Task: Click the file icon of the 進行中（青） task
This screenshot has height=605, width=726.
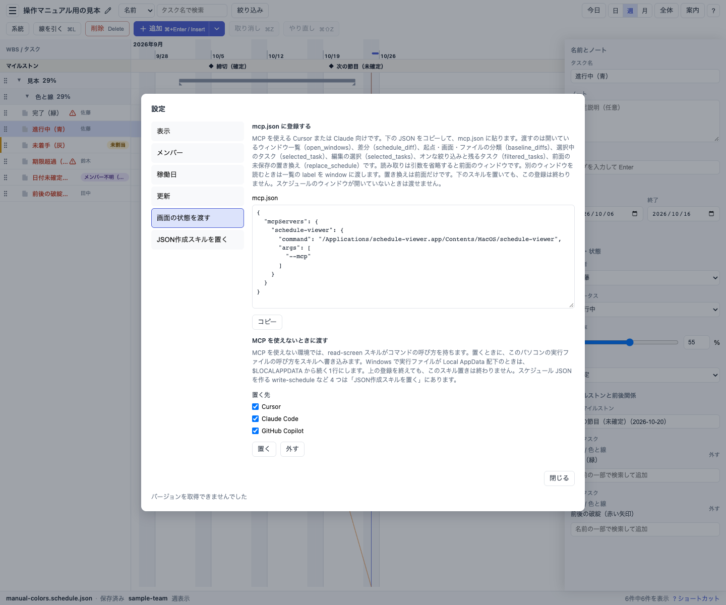Action: 25,129
